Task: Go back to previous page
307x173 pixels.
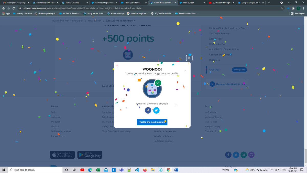Action: (x=4, y=8)
